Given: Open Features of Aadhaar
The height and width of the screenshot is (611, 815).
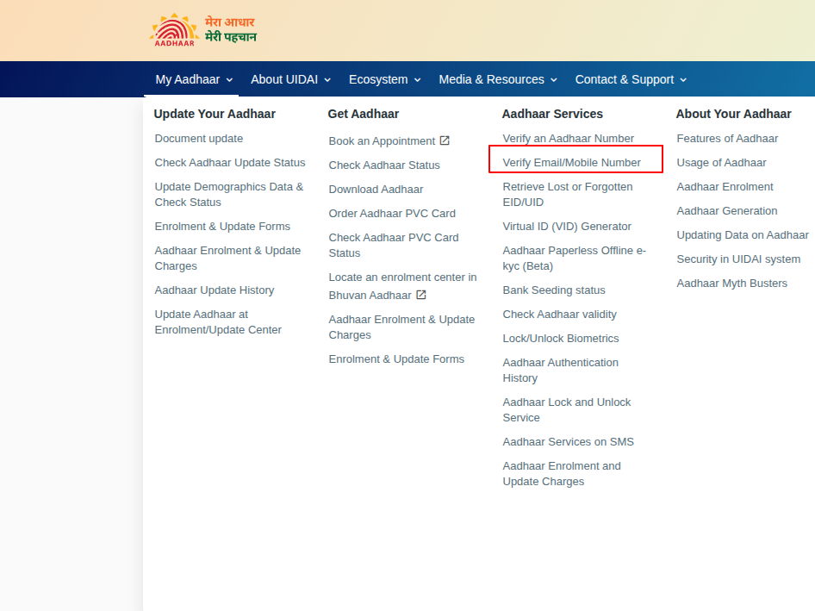Looking at the screenshot, I should point(727,139).
